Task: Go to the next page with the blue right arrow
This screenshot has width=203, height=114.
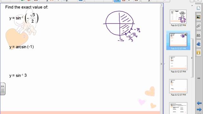Action: tap(199, 110)
